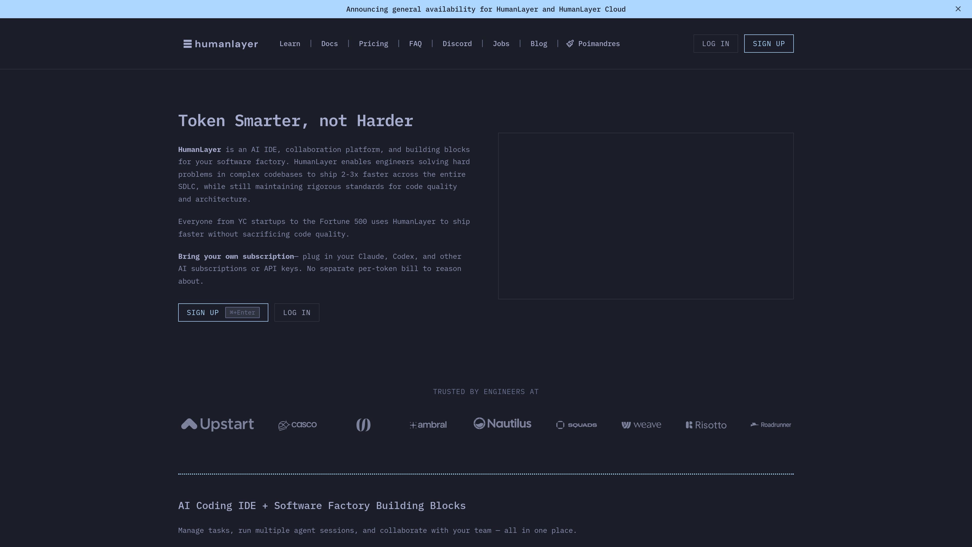Click the Squads company logo
Screen dimensions: 972x547
pyautogui.click(x=576, y=425)
